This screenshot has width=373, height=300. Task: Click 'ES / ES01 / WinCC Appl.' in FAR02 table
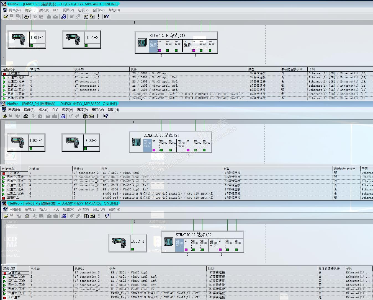point(122,173)
